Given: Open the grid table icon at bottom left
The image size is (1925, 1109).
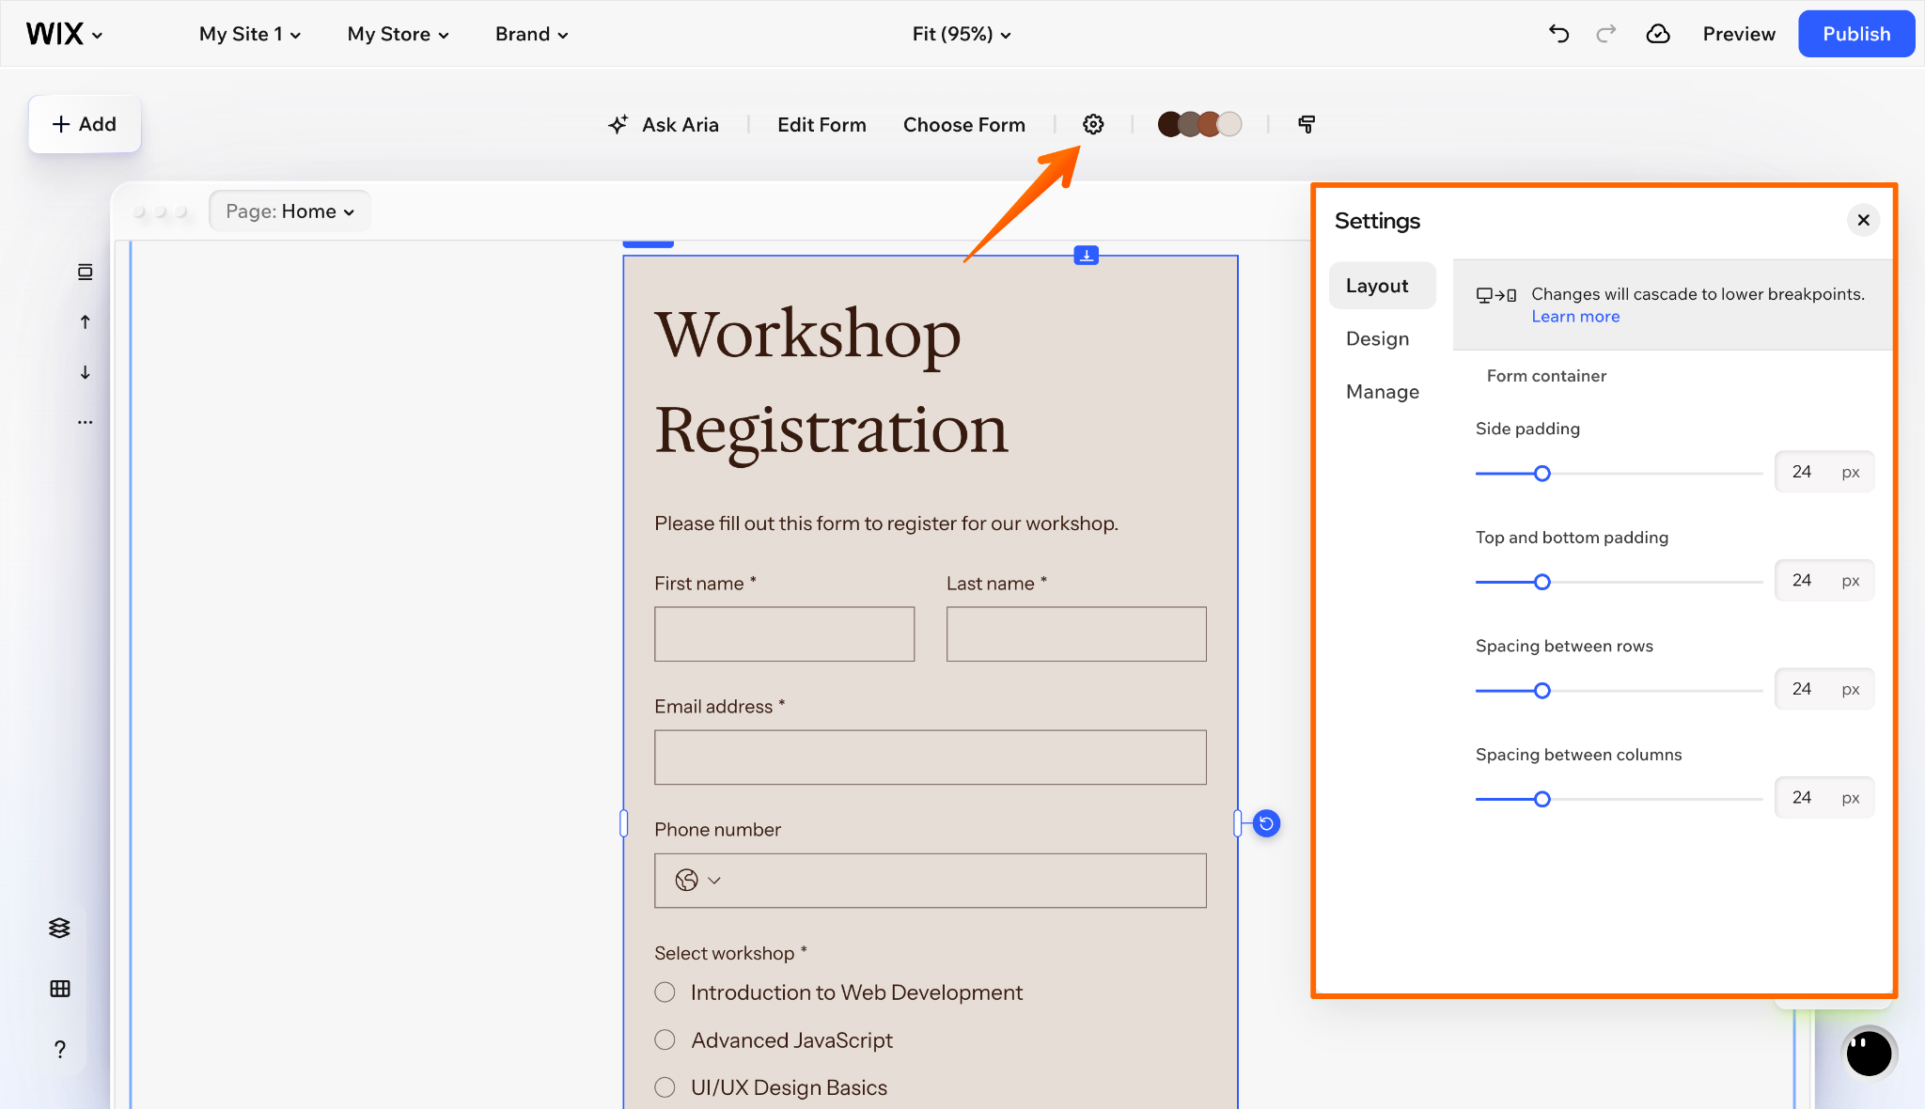Looking at the screenshot, I should click(x=60, y=989).
